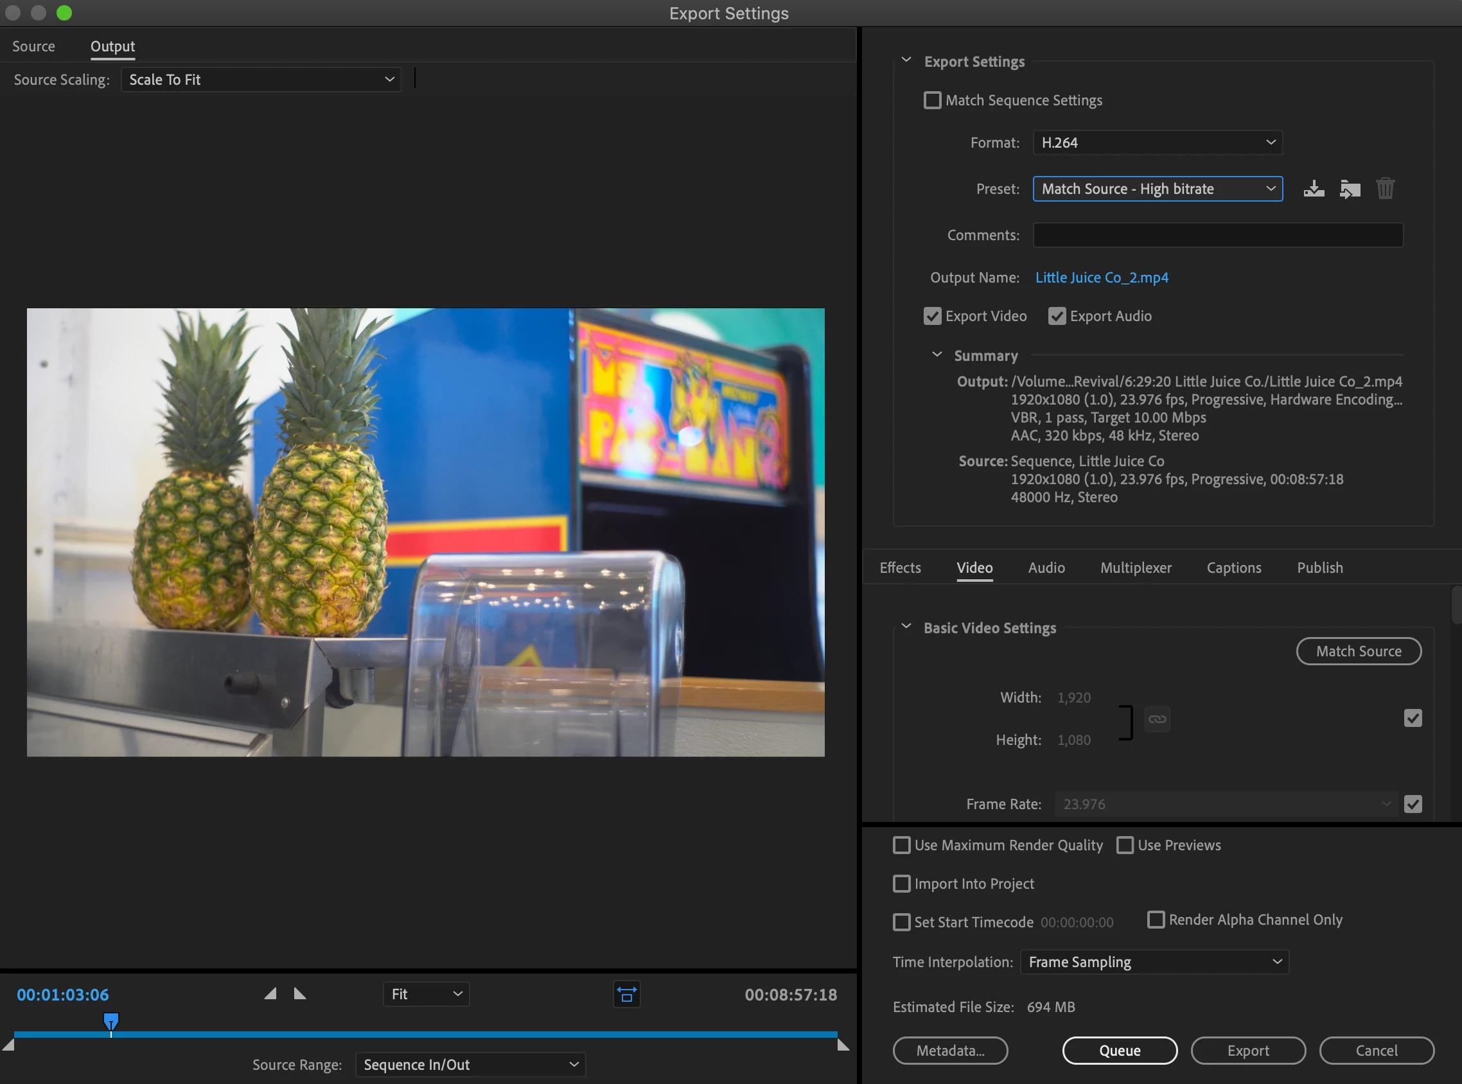The height and width of the screenshot is (1084, 1462).
Task: Enable Use Maximum Render Quality
Action: (x=902, y=845)
